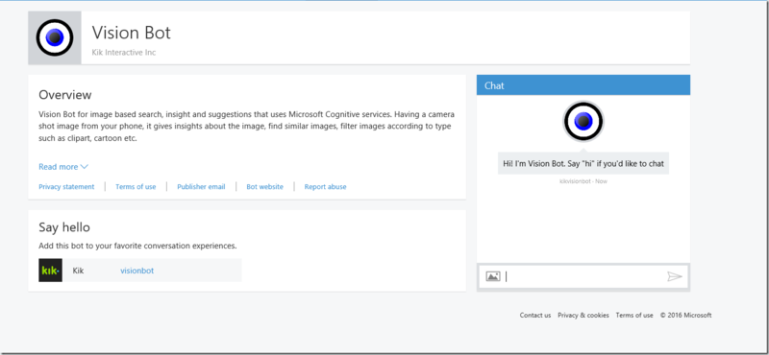Click the Say hello heading
The width and height of the screenshot is (769, 355).
point(64,227)
